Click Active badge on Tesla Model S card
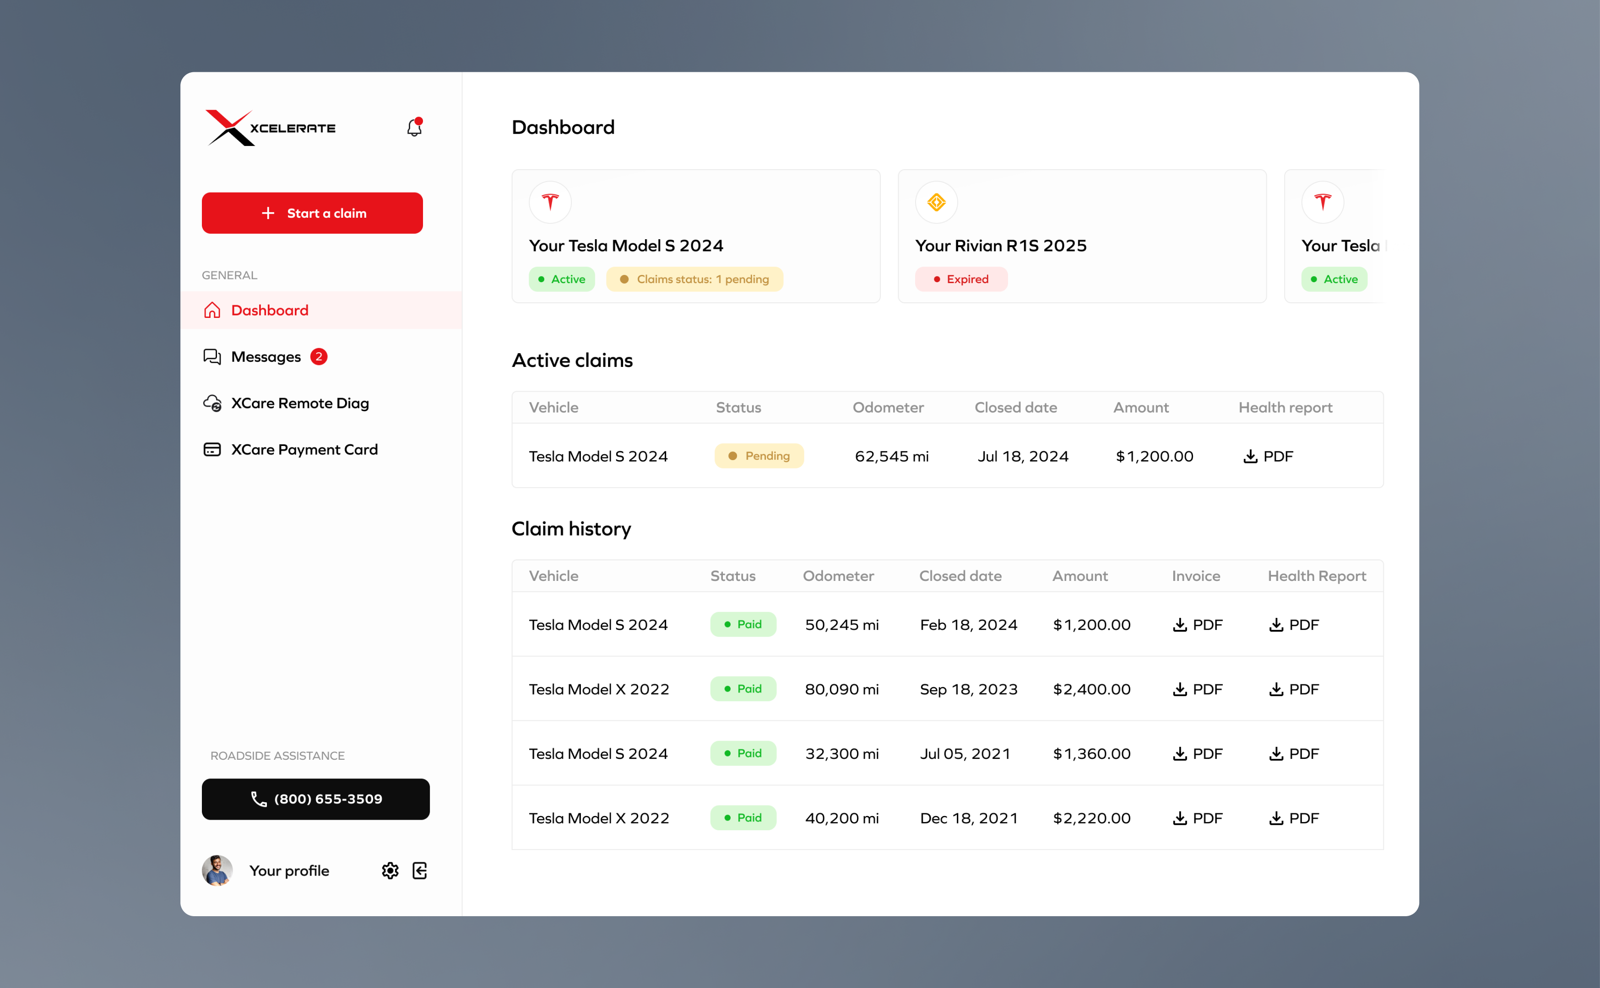 562,279
